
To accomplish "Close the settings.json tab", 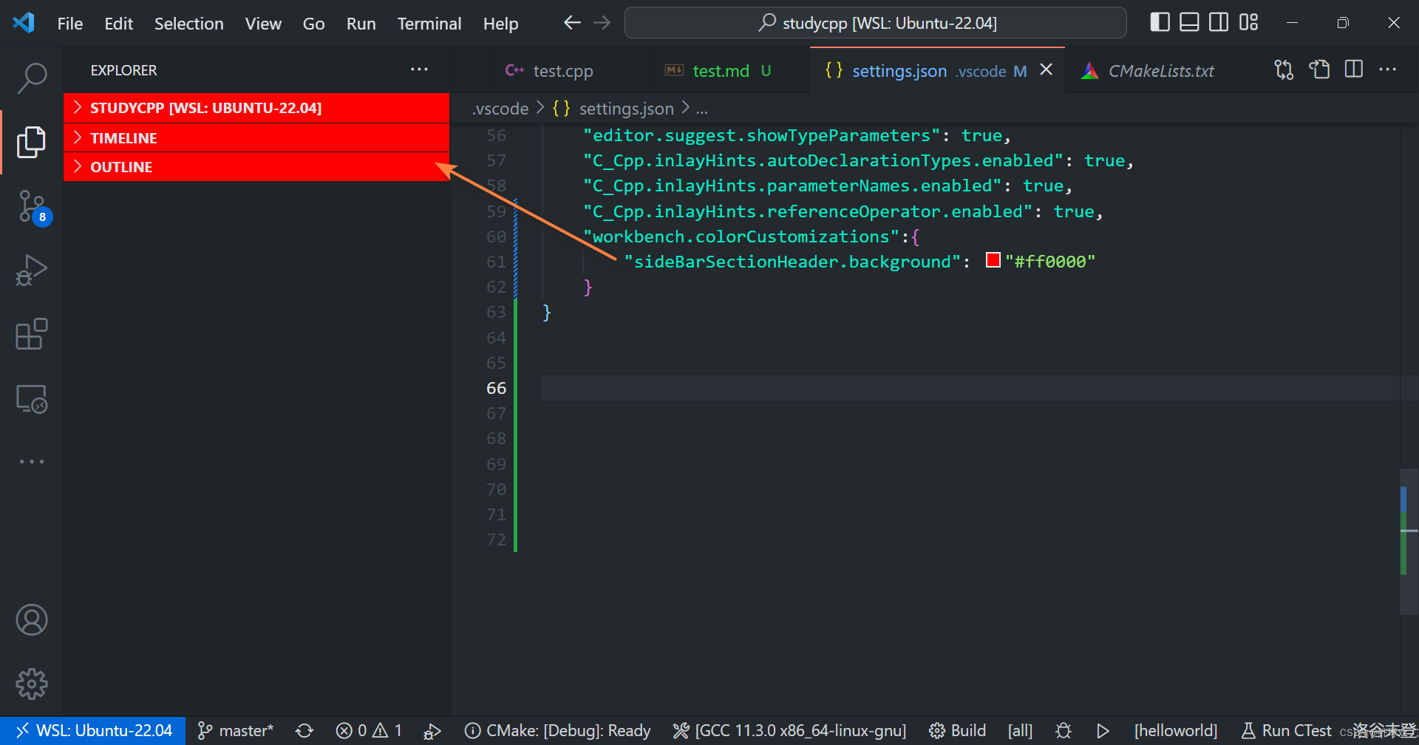I will [1047, 69].
